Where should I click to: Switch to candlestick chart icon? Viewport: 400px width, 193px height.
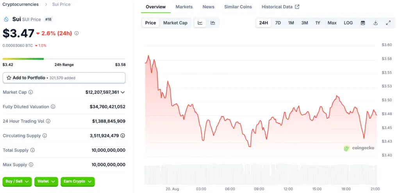[213, 23]
